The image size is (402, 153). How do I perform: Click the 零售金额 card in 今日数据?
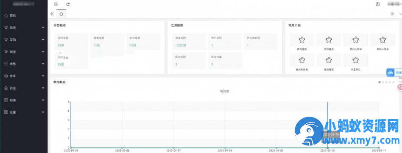tap(107, 42)
